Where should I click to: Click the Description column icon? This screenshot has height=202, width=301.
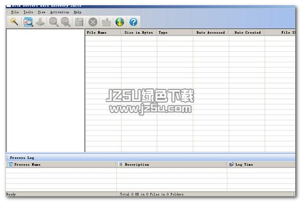pos(120,164)
